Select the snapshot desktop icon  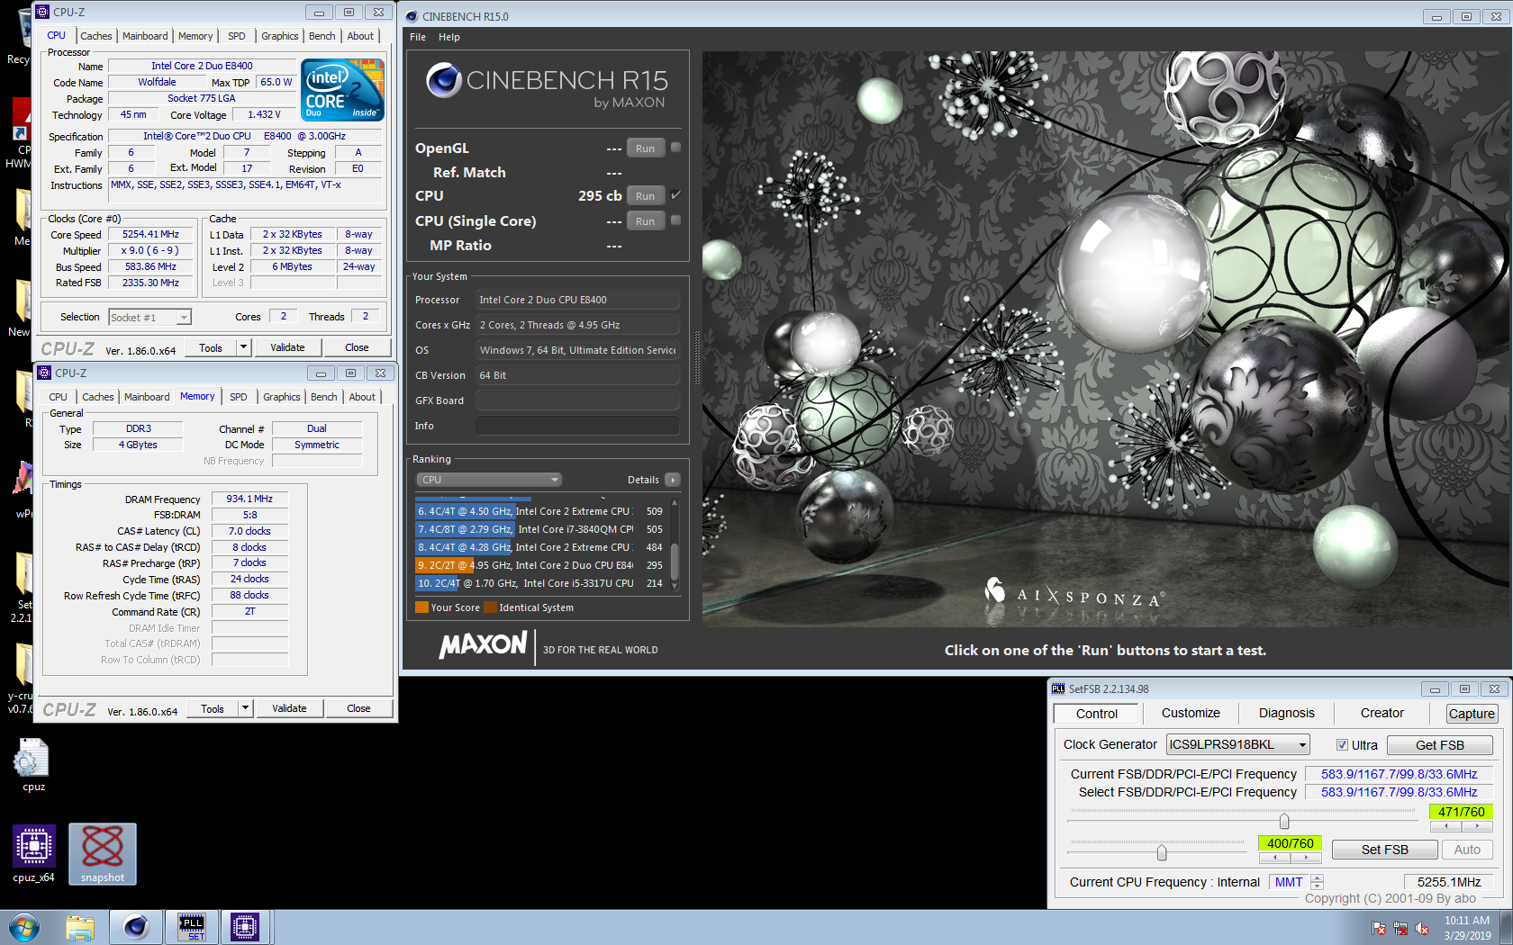pos(103,853)
